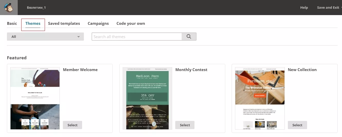342x137 pixels.
Task: Open the All themes category dropdown
Action: click(45, 37)
